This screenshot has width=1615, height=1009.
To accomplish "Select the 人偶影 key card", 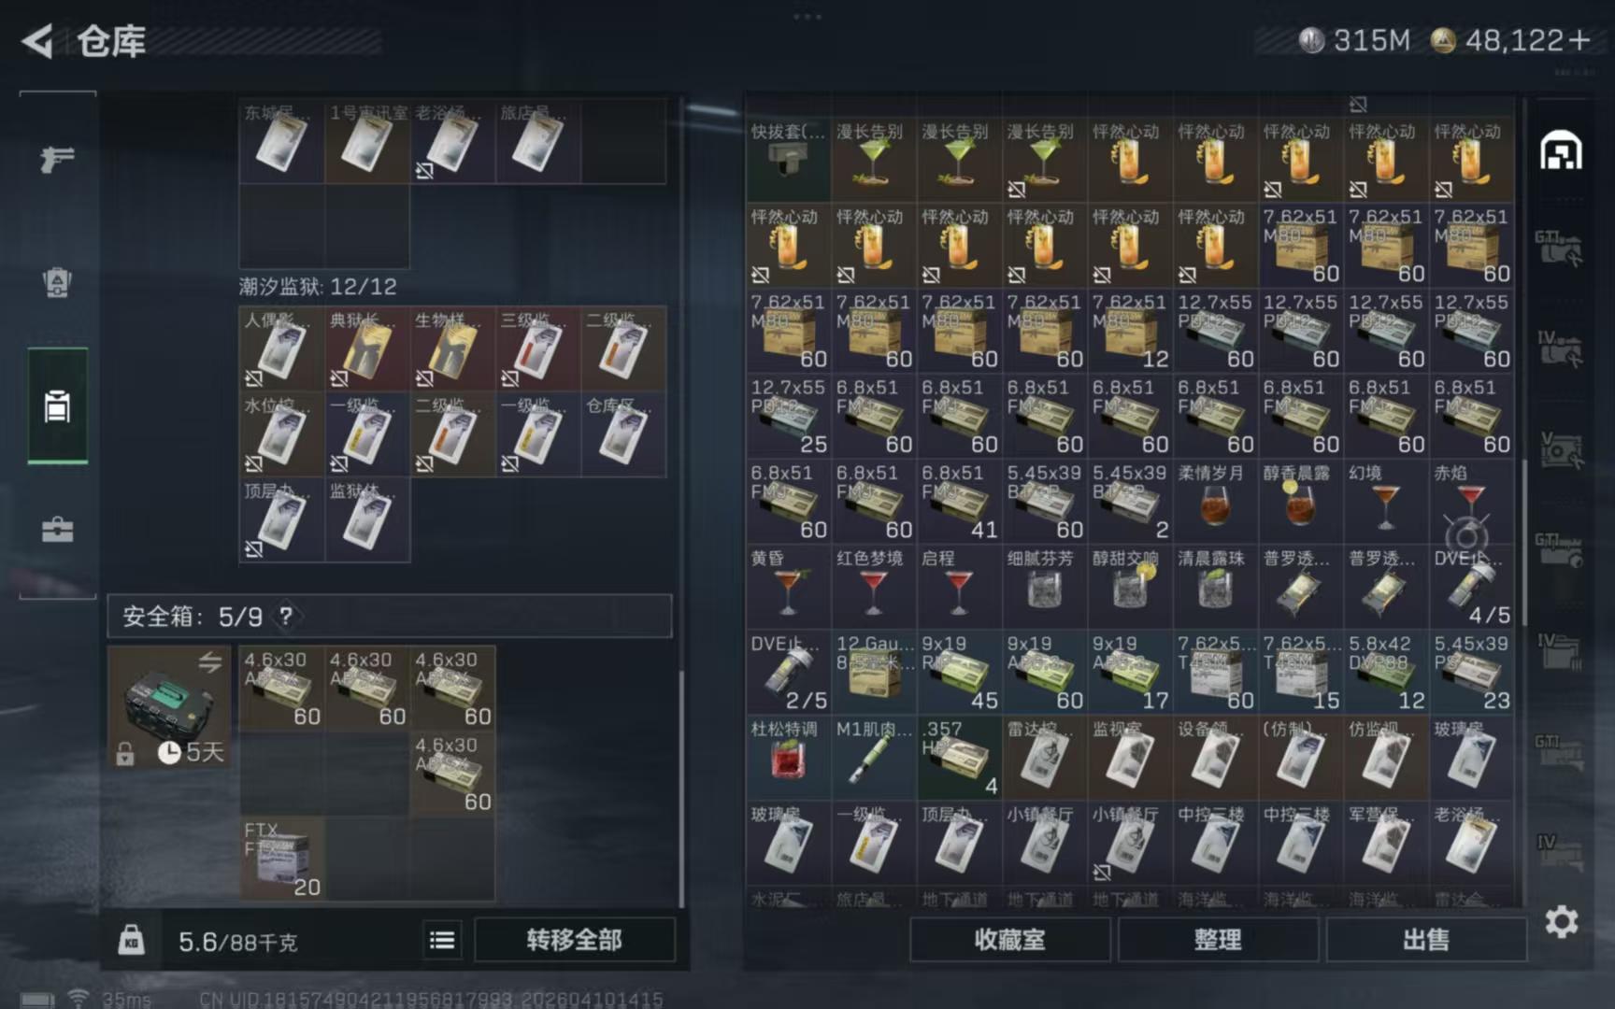I will 282,348.
